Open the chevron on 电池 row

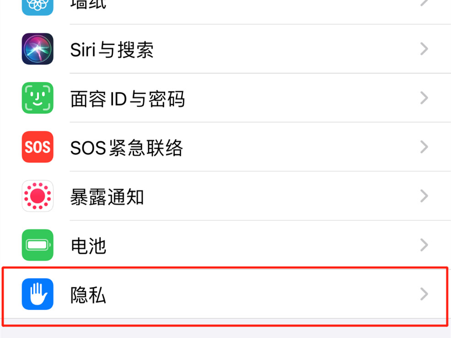(x=424, y=245)
